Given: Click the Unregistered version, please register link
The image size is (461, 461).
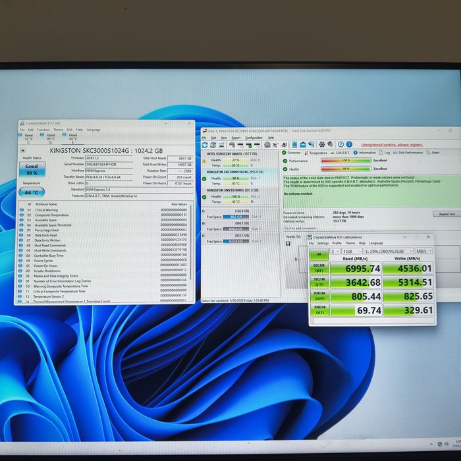Looking at the screenshot, I should pos(392,145).
